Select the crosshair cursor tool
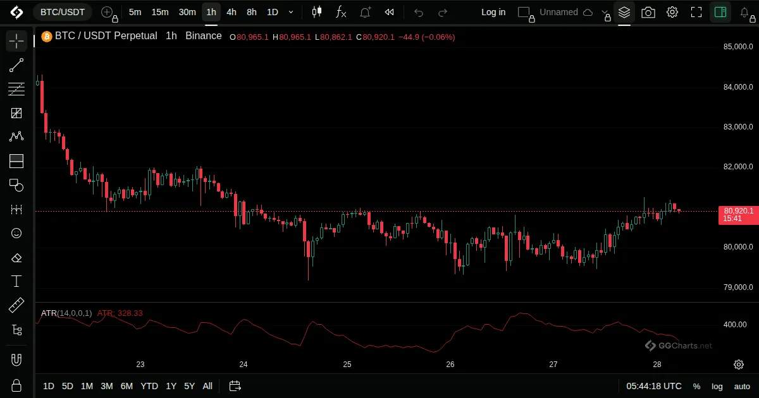Viewport: 759px width, 398px height. [16, 42]
